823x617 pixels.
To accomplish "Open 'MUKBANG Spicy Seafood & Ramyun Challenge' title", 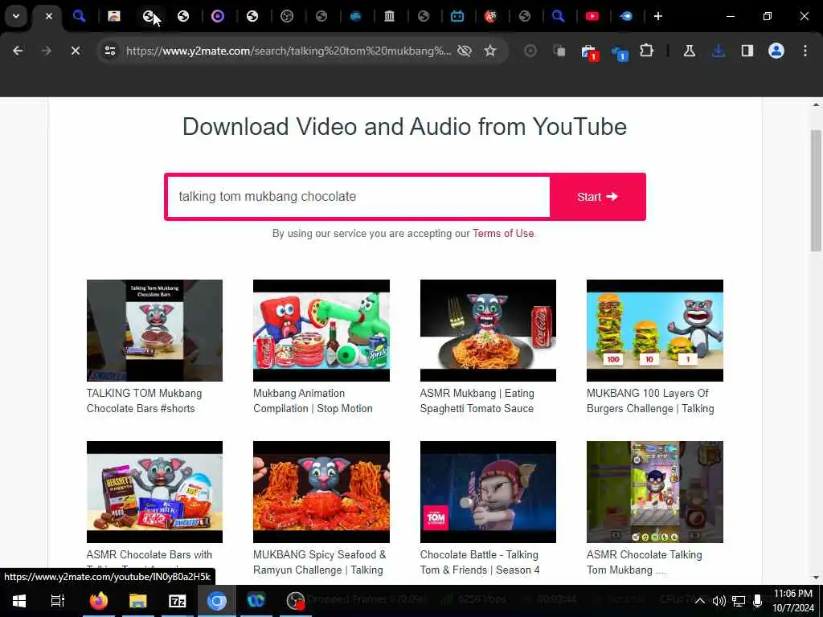I will [x=320, y=562].
